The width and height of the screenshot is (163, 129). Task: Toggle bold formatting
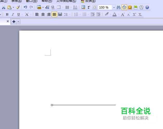coord(7,15)
